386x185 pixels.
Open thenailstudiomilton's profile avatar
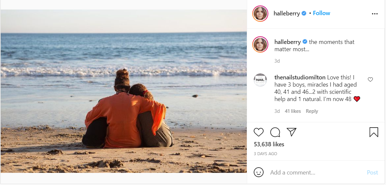tap(260, 80)
